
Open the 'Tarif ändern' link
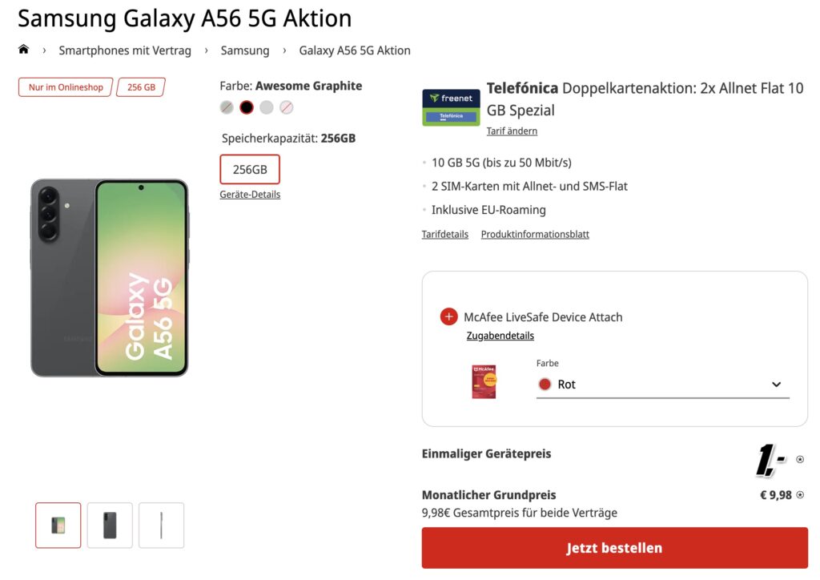pyautogui.click(x=512, y=131)
